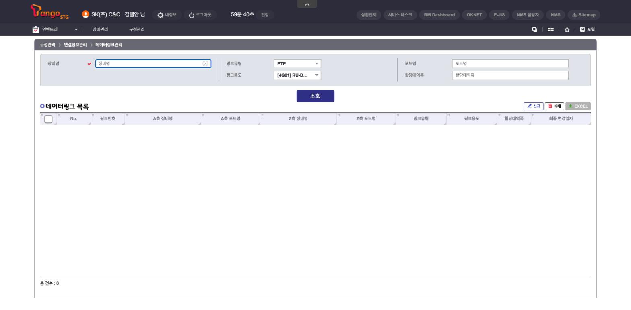
Task: Sort by Z측 장비명 column header
Action: pos(298,119)
